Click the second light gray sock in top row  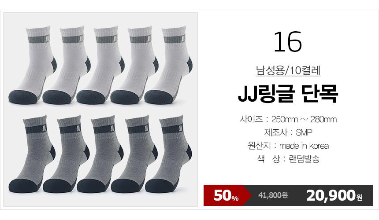tap(67, 65)
